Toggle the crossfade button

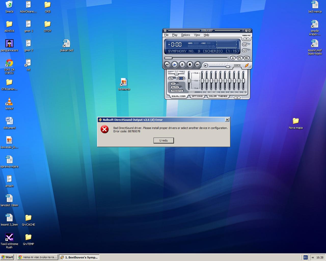coord(171,78)
